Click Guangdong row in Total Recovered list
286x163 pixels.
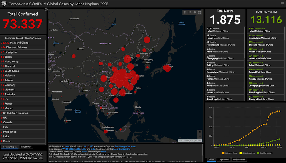[x=266, y=37]
